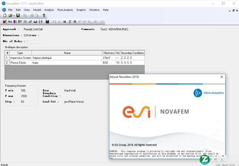Click the curly braces {·} icon
The width and height of the screenshot is (239, 166).
pyautogui.click(x=41, y=21)
